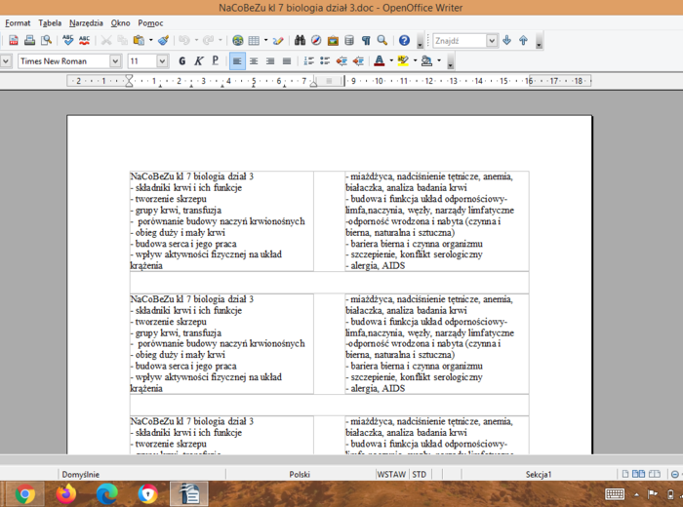
Task: Open the Okno menu
Action: pyautogui.click(x=120, y=23)
